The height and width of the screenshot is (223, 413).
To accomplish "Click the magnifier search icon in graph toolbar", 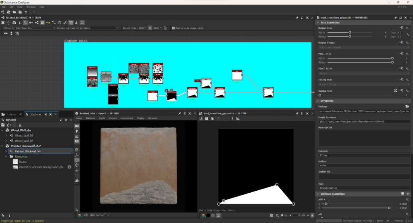I will (25, 23).
